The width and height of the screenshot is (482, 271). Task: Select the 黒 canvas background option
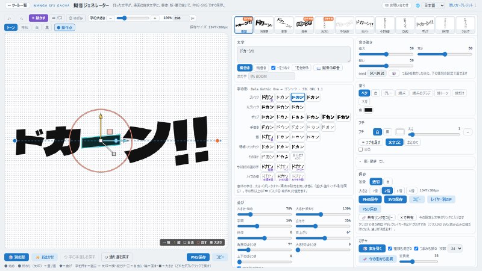point(47,27)
